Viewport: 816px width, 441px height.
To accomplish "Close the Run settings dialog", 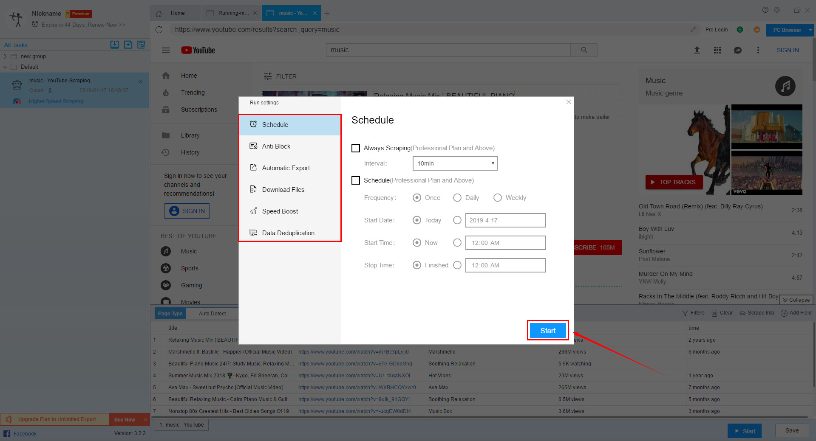I will click(x=569, y=102).
